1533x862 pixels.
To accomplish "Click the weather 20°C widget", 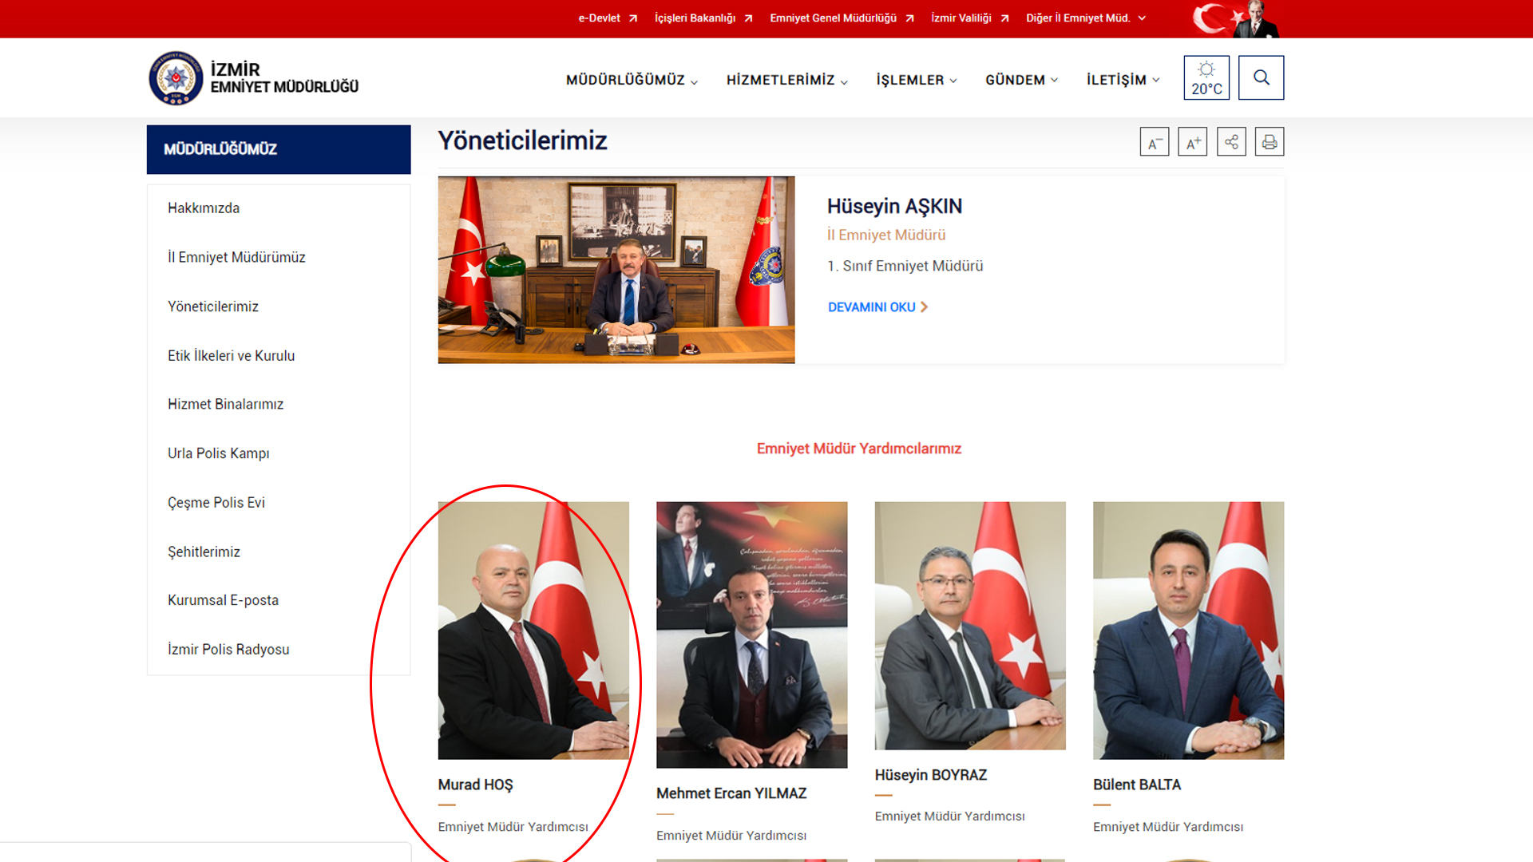I will [1206, 77].
